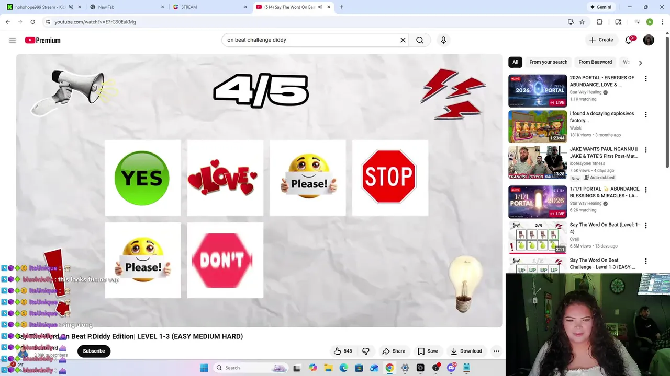Screen dimensions: 670x376
Task: Open options for Say The Word Level 1-4 video
Action: (x=645, y=226)
